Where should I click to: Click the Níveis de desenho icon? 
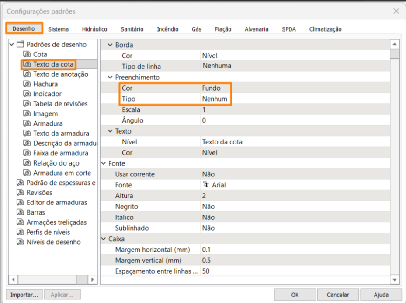point(20,242)
